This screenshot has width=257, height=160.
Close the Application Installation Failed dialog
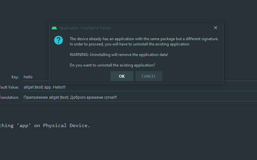coord(216,28)
